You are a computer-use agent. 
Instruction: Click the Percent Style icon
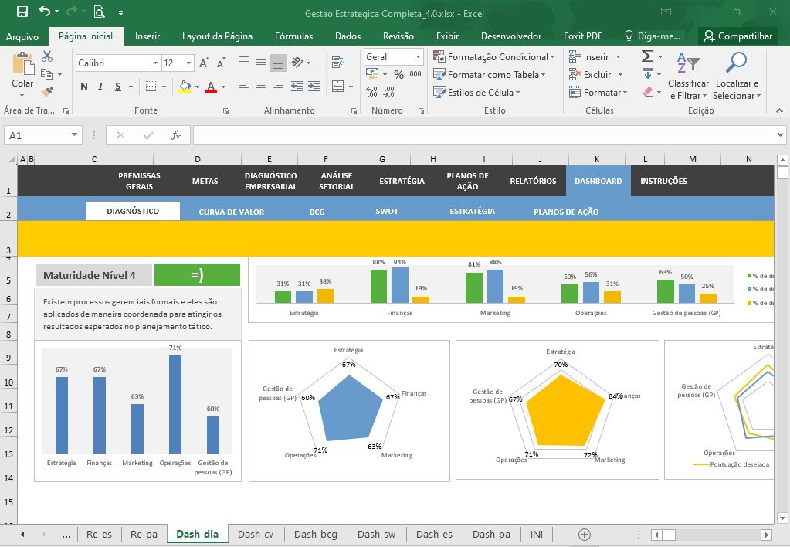point(399,75)
